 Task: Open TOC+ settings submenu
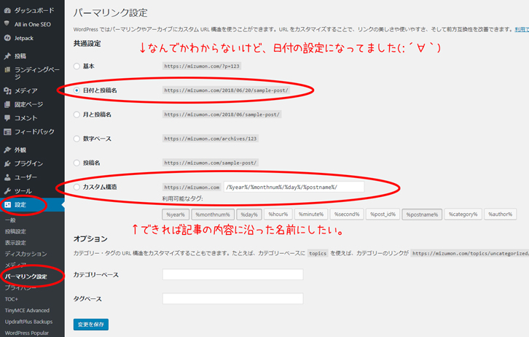[x=12, y=299]
